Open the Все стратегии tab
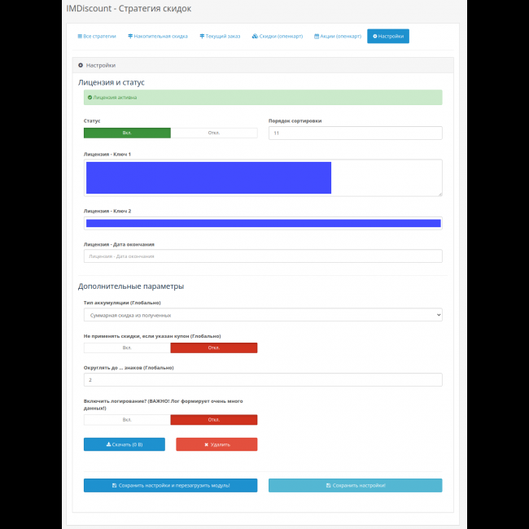Viewport: 529px width, 529px height. click(x=97, y=37)
